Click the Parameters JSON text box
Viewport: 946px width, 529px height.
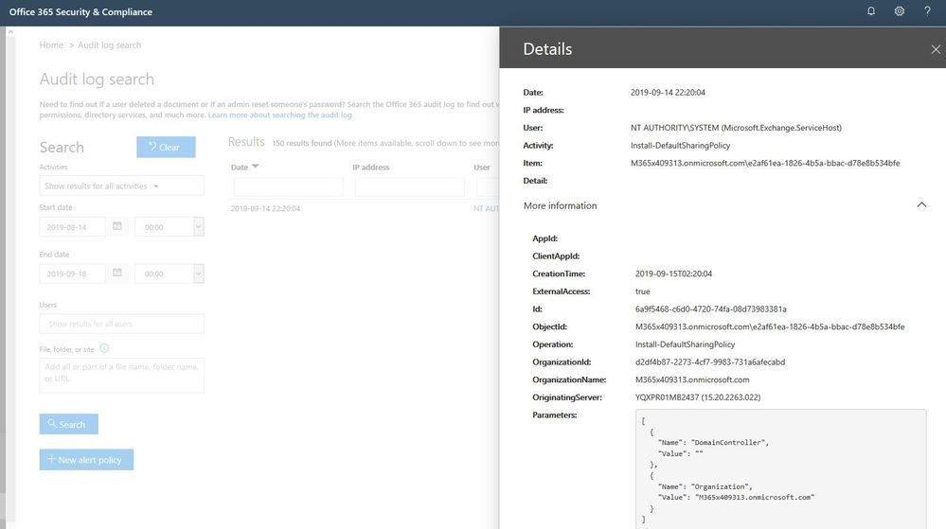(x=780, y=468)
